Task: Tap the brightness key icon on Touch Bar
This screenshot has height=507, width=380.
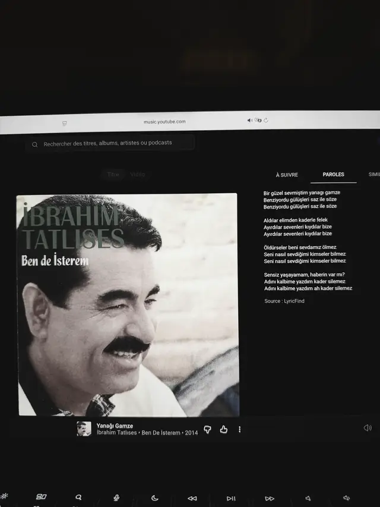Action: (x=4, y=496)
